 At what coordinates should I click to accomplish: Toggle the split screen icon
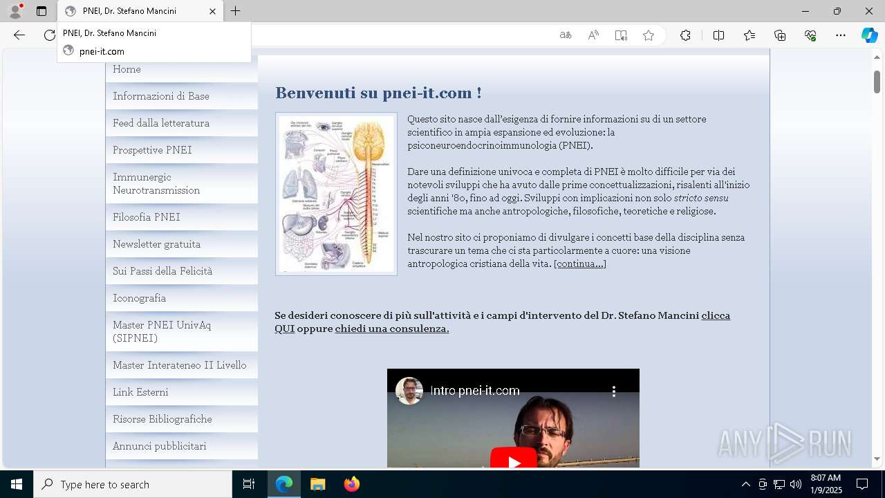point(718,35)
